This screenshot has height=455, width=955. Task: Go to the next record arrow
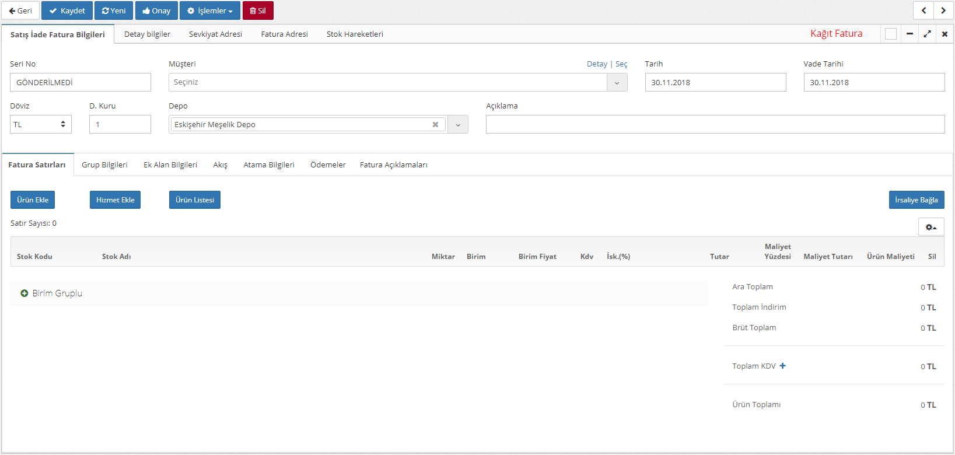coord(943,10)
